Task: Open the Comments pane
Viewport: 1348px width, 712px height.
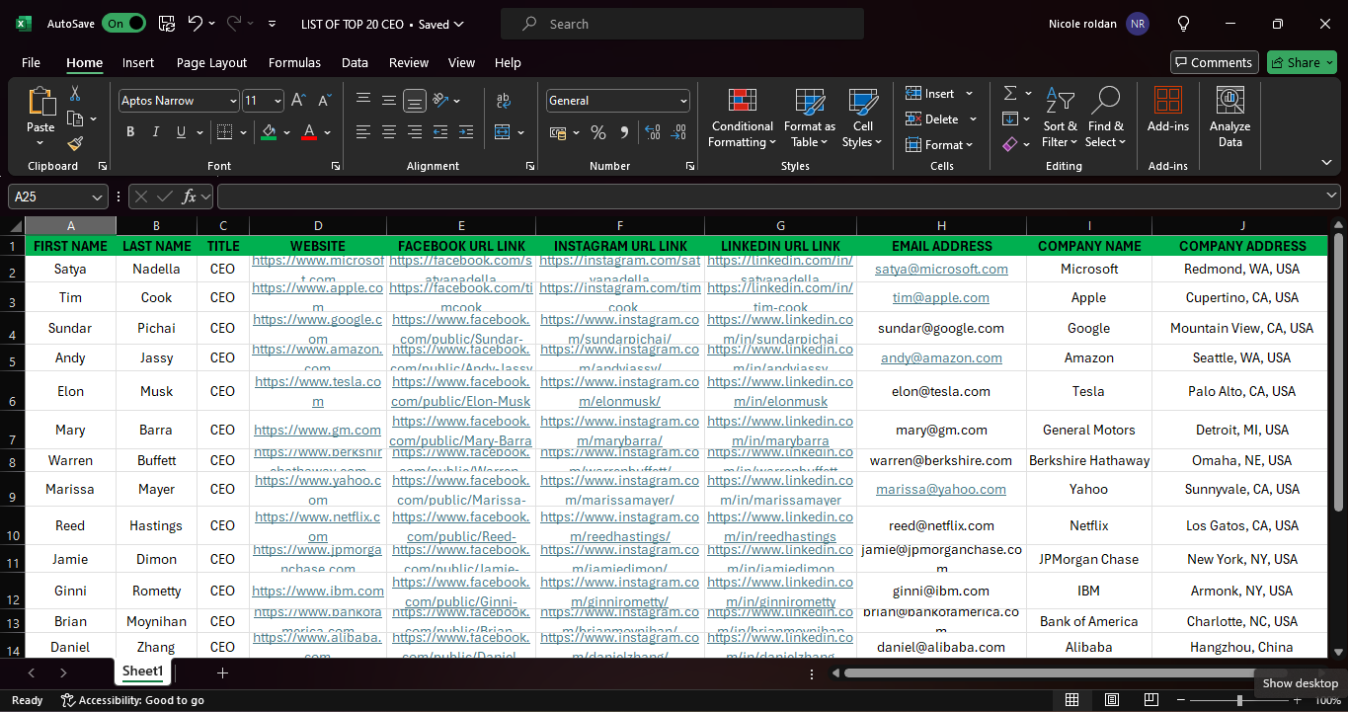Action: tap(1214, 62)
